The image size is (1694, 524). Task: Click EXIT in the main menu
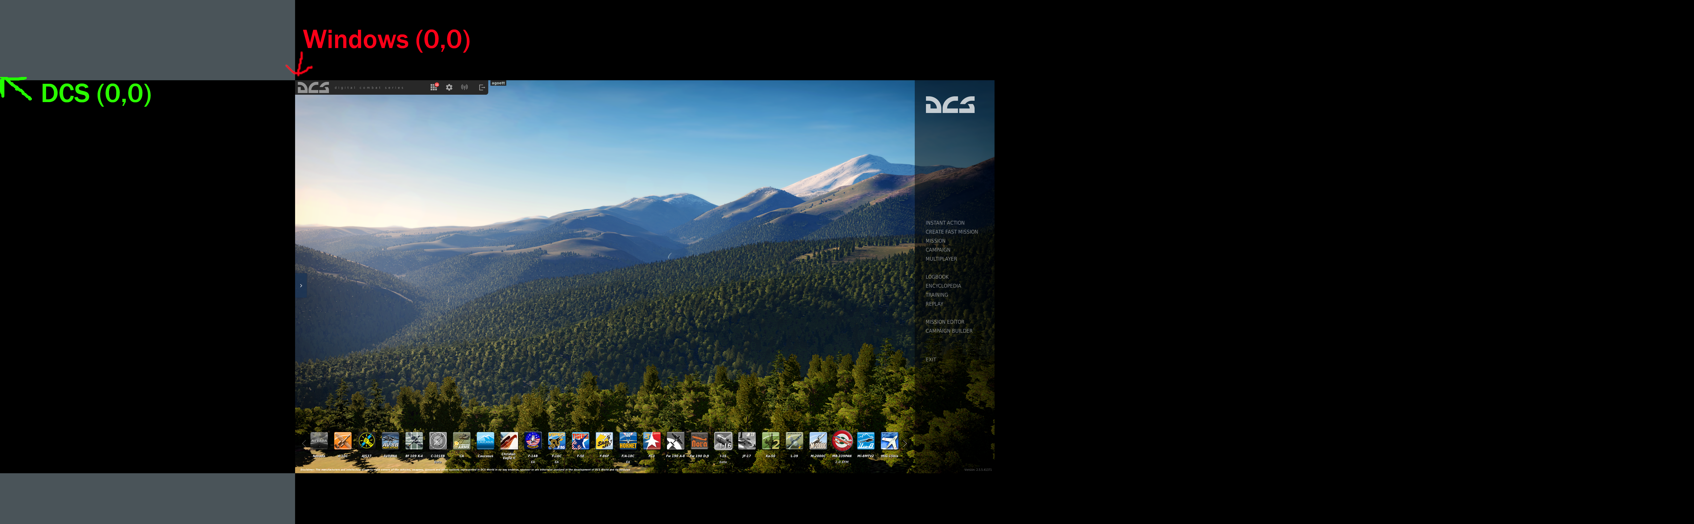coord(931,359)
